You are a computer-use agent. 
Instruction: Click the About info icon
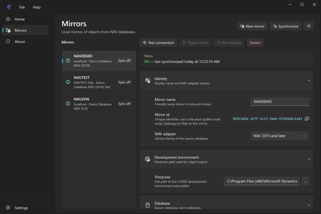click(8, 41)
